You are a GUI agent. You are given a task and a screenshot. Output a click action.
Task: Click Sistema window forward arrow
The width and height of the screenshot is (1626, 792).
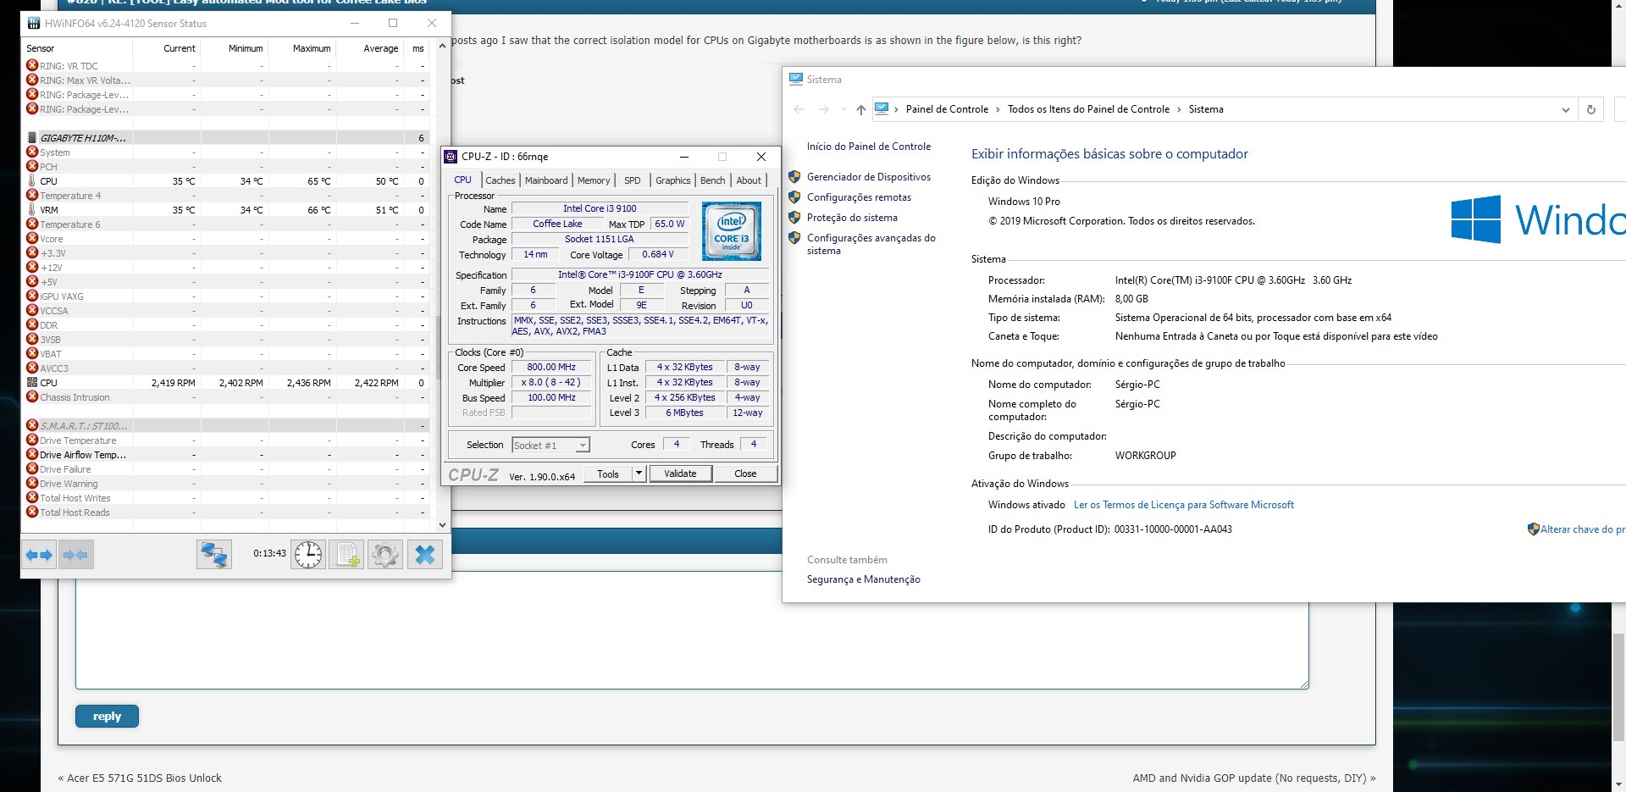823,109
